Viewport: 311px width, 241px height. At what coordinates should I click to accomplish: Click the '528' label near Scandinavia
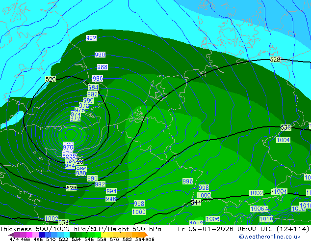point(275,60)
